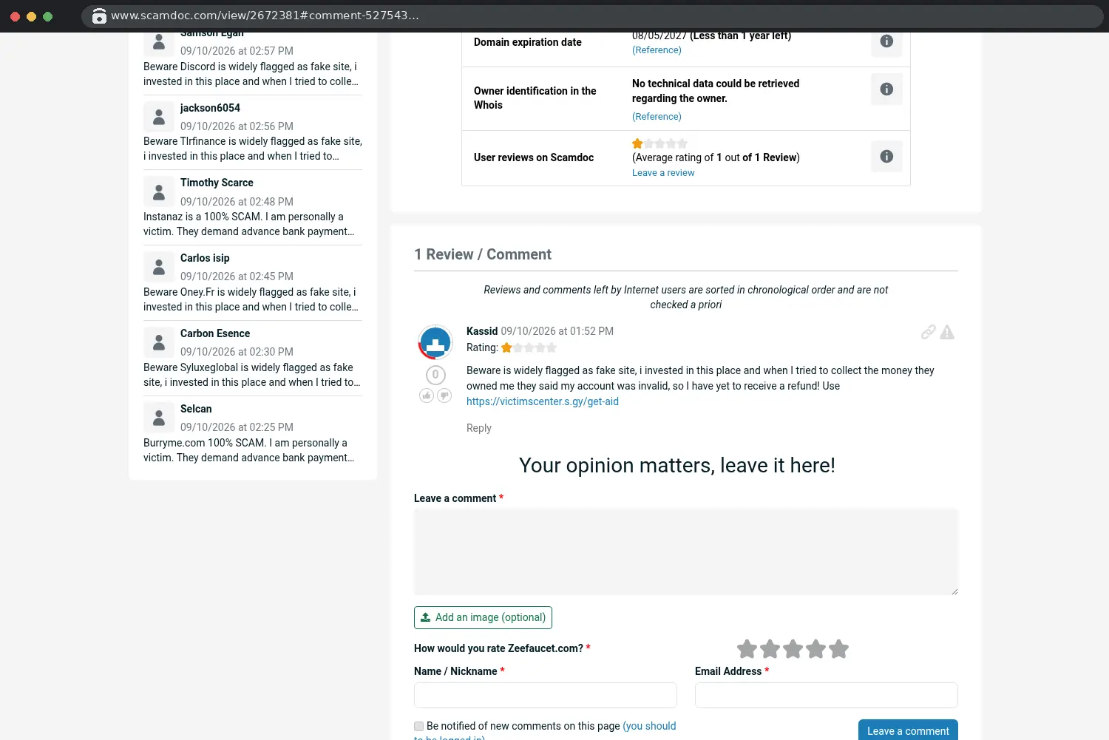The image size is (1109, 740).
Task: Rate Zeefaucet.com one star
Action: (x=747, y=649)
